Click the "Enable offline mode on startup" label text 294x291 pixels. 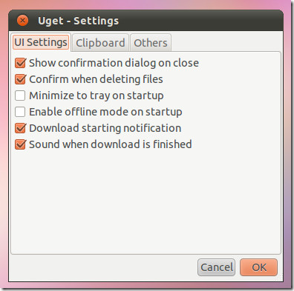[x=105, y=112]
